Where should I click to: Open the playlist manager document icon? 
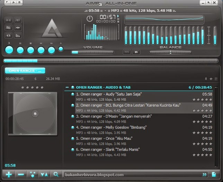click(214, 174)
